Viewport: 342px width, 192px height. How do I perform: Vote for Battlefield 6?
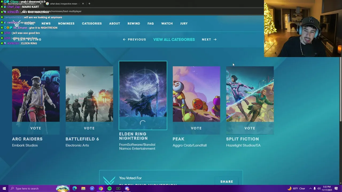point(89,128)
